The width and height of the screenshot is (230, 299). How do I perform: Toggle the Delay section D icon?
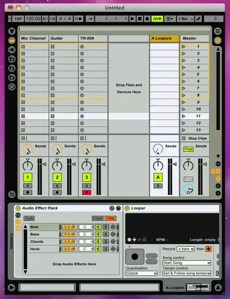218,186
